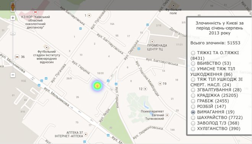Zoom out with the minus button

point(13,75)
